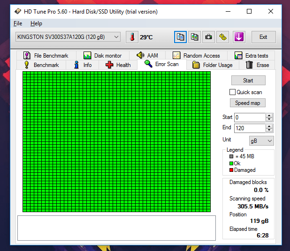The image size is (290, 251).
Task: Click the HD Tune title bar icon
Action: pyautogui.click(x=18, y=11)
